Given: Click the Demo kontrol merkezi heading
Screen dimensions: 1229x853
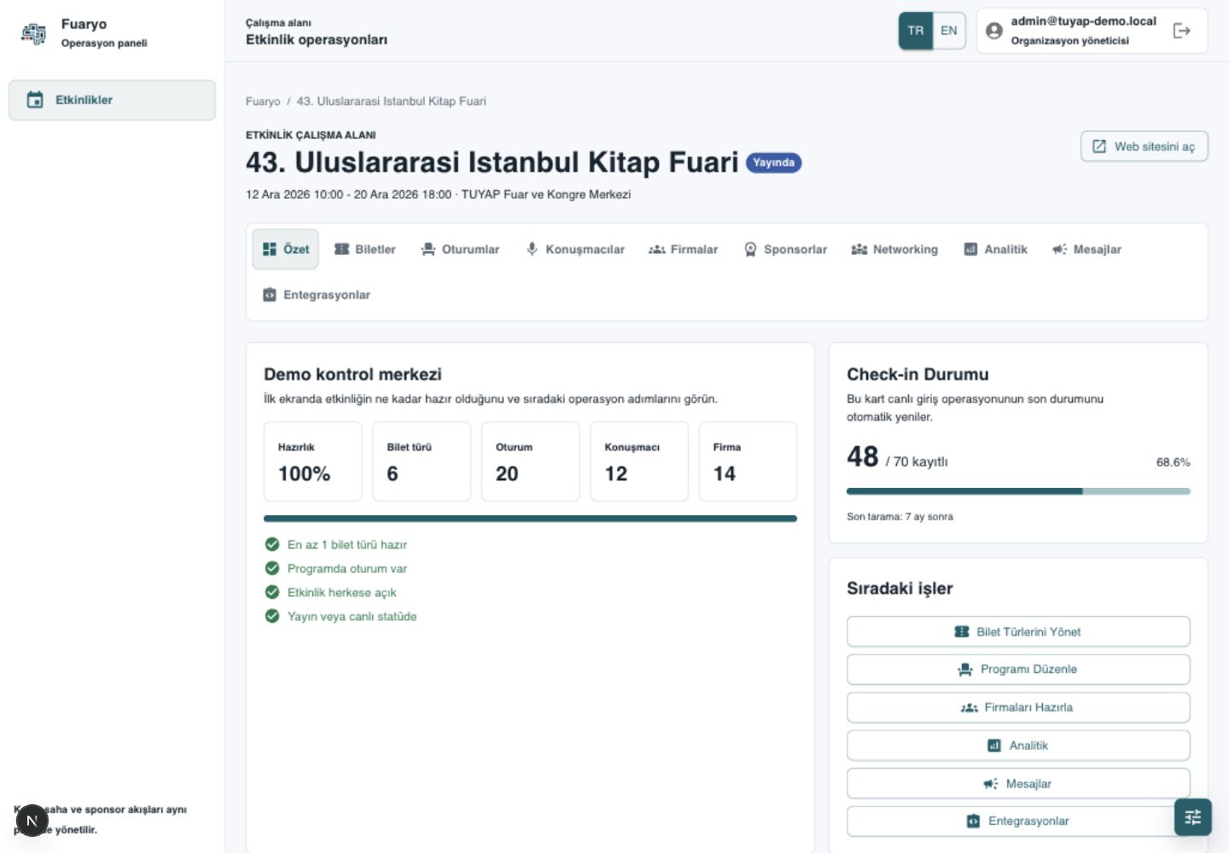Looking at the screenshot, I should [352, 374].
